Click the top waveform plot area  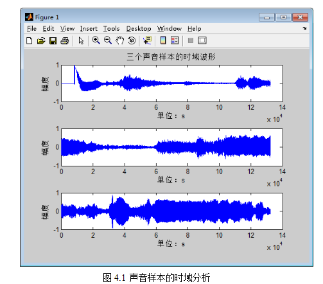172,84
